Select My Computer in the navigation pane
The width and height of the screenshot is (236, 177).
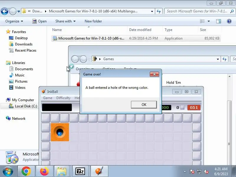pyautogui.click(x=23, y=100)
